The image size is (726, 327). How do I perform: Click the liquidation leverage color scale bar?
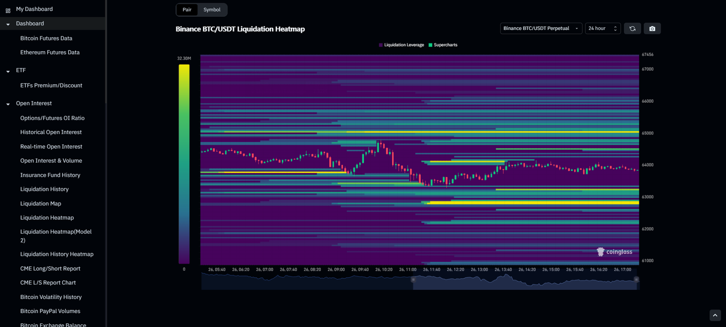(x=184, y=164)
